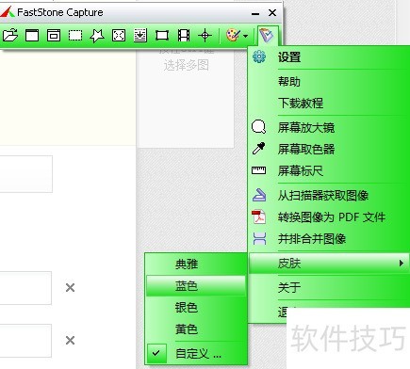This screenshot has height=369, width=410.
Task: Click X beside the second-to-last input box
Action: pyautogui.click(x=70, y=288)
